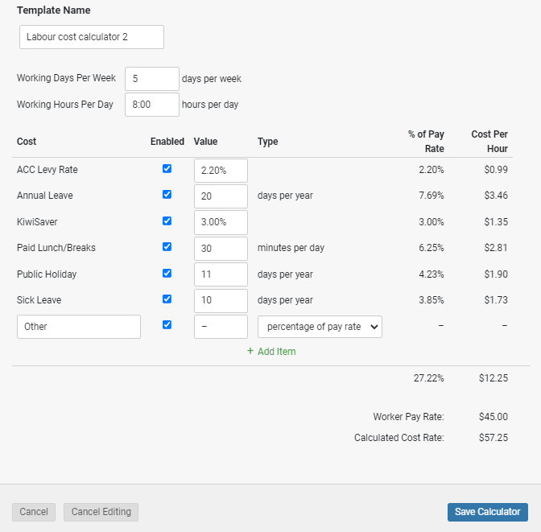The image size is (541, 532).
Task: Open the percentage of pay rate dropdown
Action: coord(320,327)
